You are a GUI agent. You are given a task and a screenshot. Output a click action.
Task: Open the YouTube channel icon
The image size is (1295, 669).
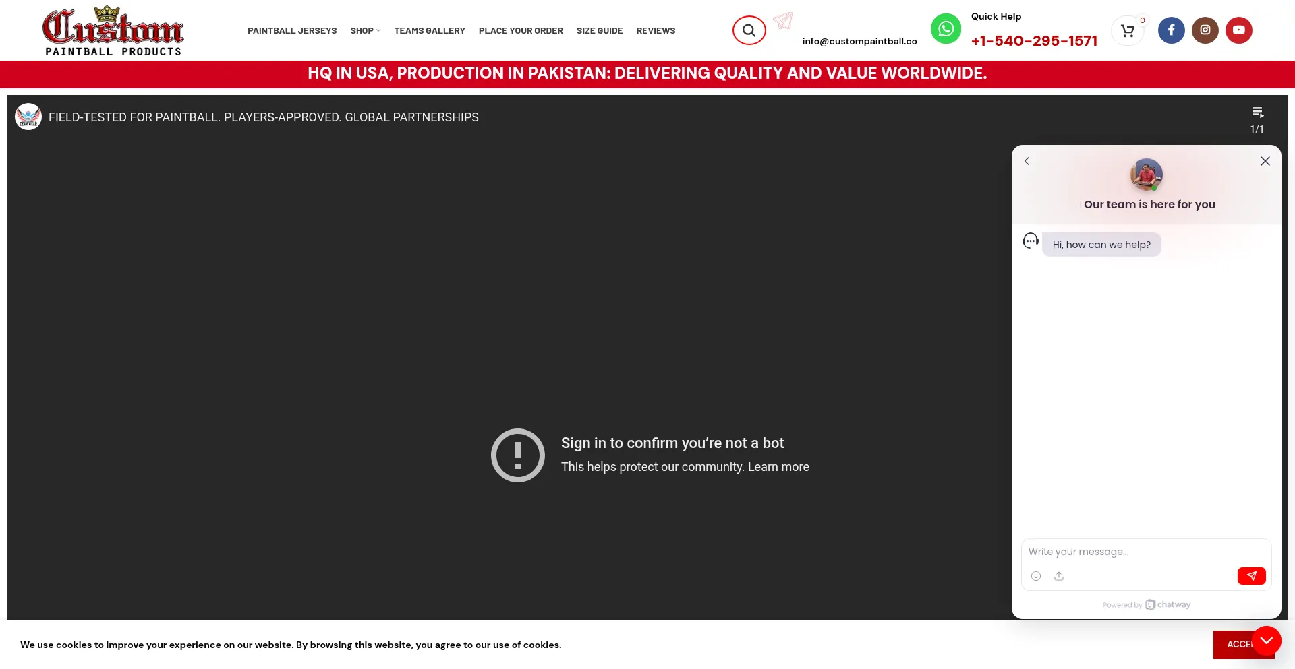point(1238,30)
